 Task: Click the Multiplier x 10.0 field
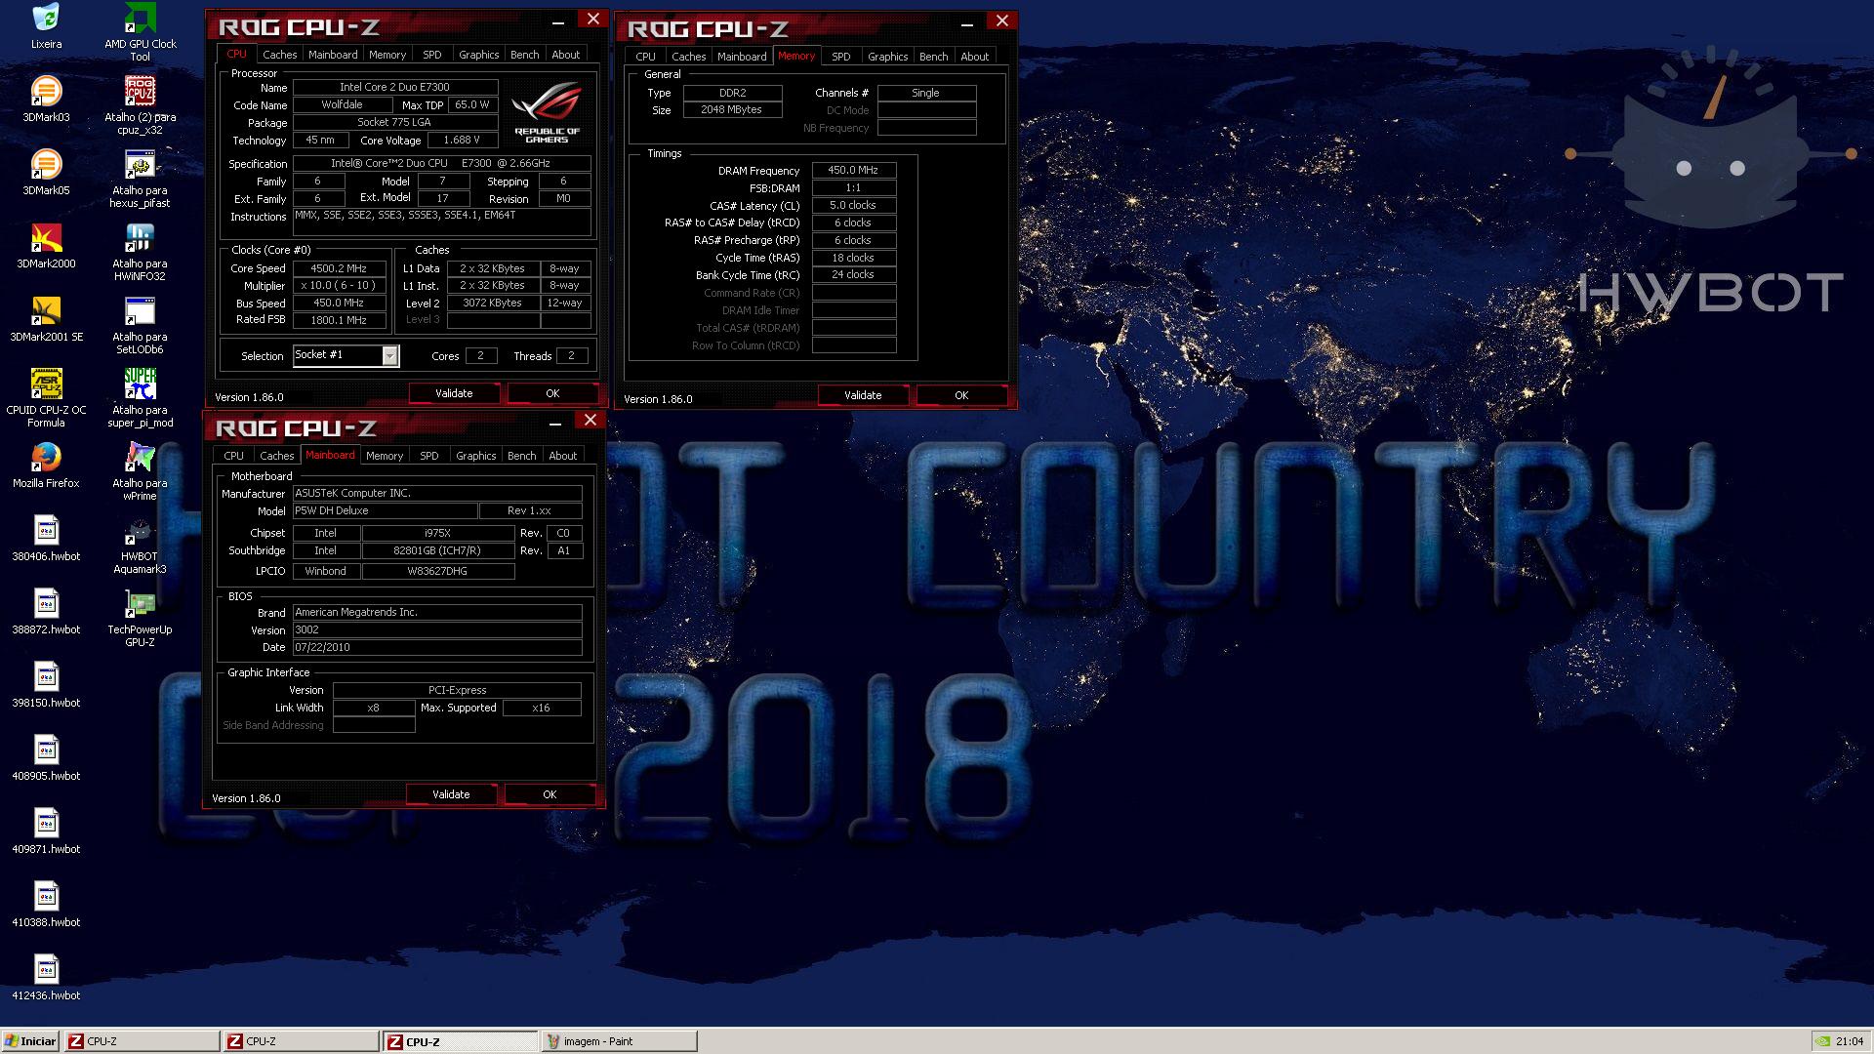pyautogui.click(x=340, y=285)
